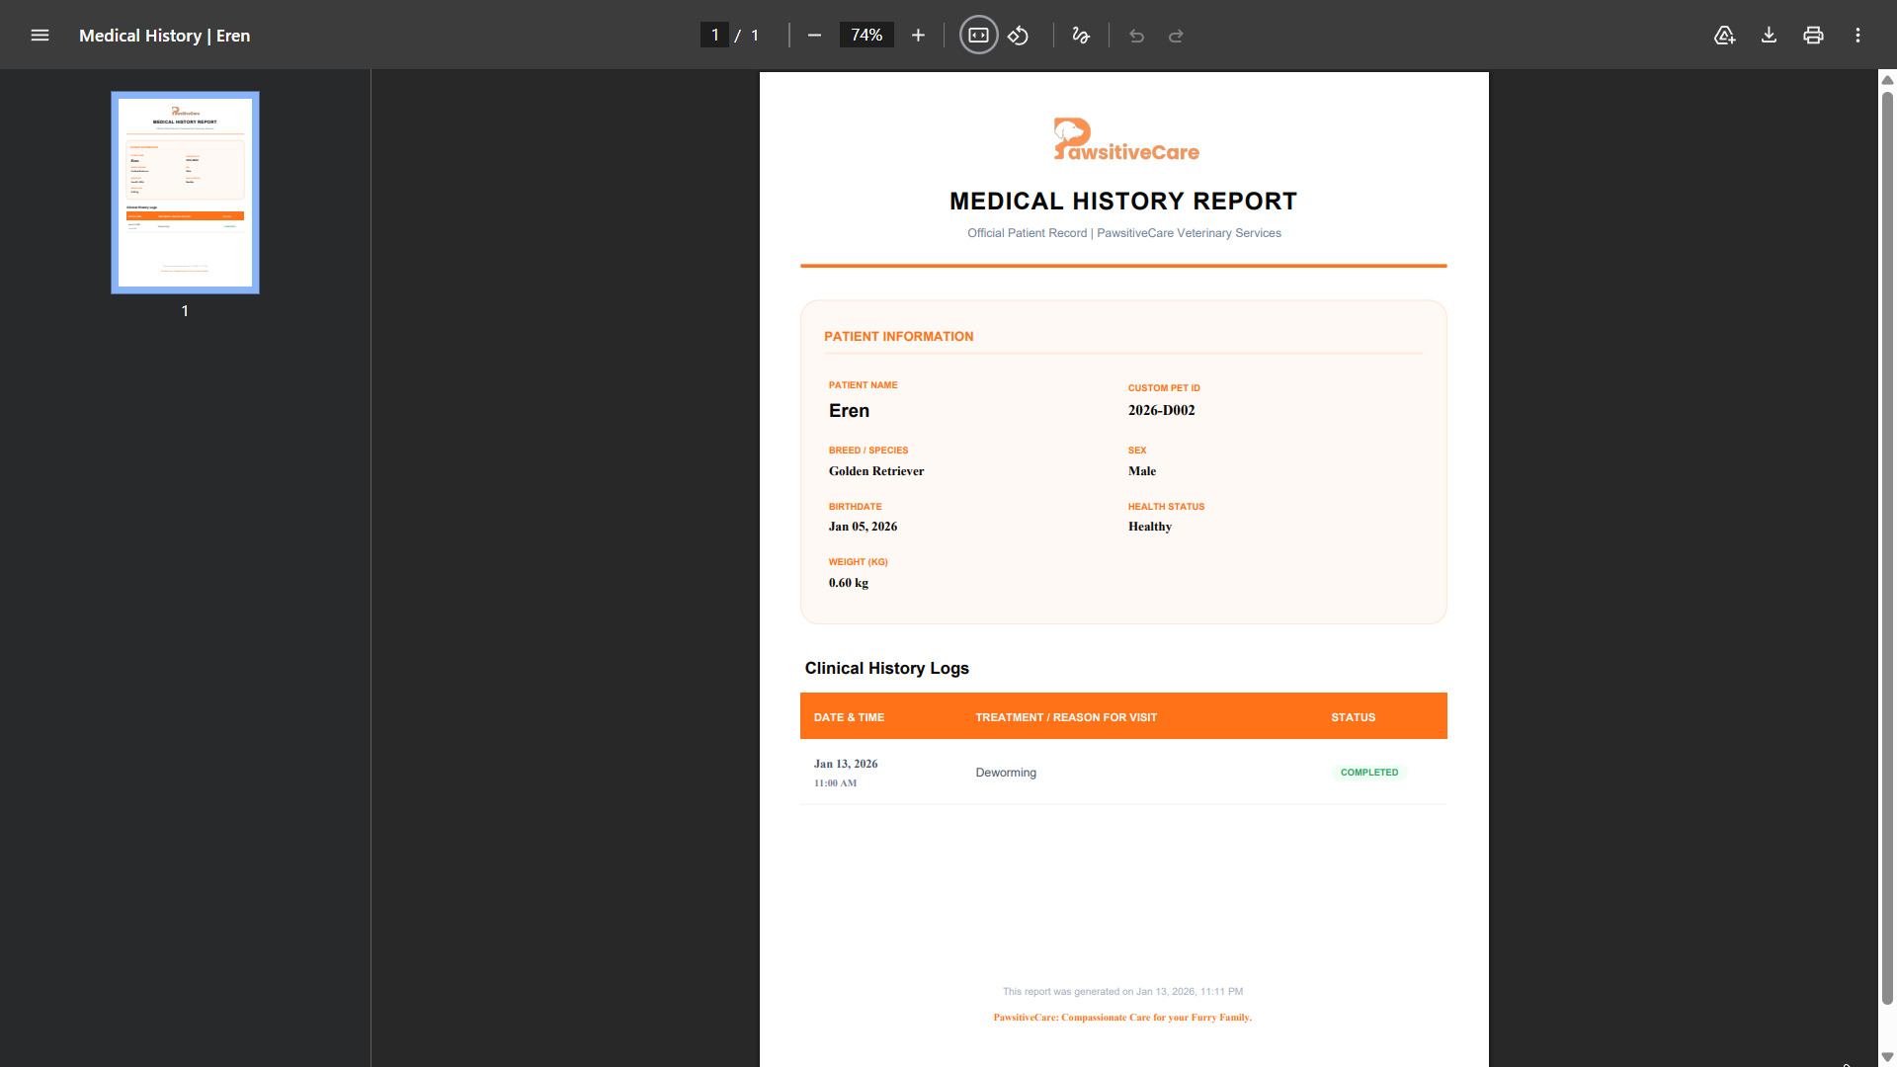The width and height of the screenshot is (1897, 1067).
Task: Open the more options menu
Action: pos(1857,35)
